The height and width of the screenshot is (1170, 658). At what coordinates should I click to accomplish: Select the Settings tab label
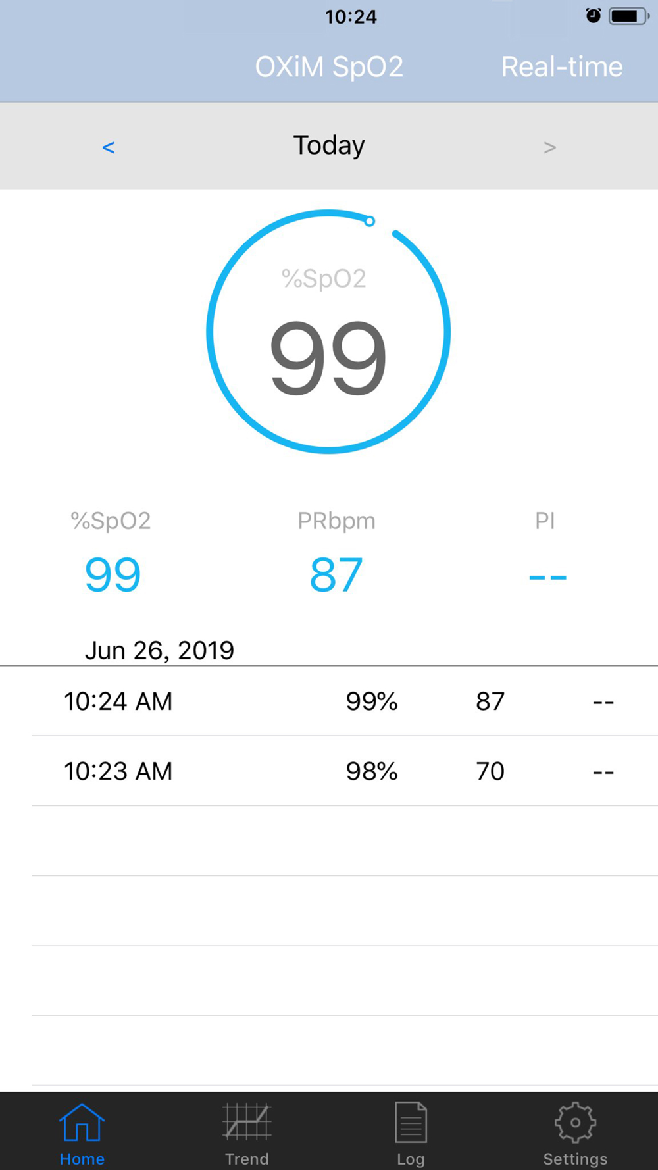point(575,1159)
